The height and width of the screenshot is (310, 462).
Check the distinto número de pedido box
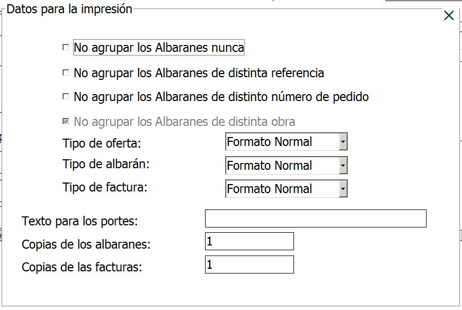click(x=66, y=97)
